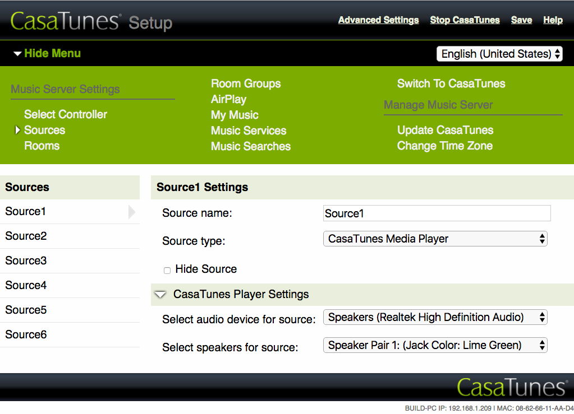The image size is (574, 414).
Task: Open the language dropdown
Action: click(x=499, y=54)
